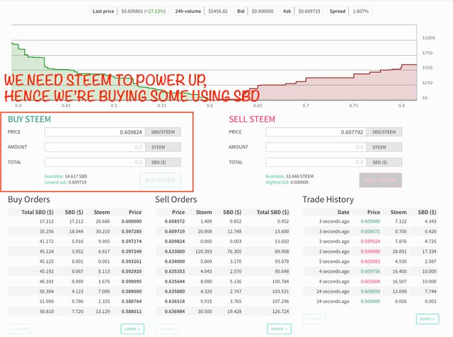
Task: Focus the Buy Steem total field
Action: [95, 162]
